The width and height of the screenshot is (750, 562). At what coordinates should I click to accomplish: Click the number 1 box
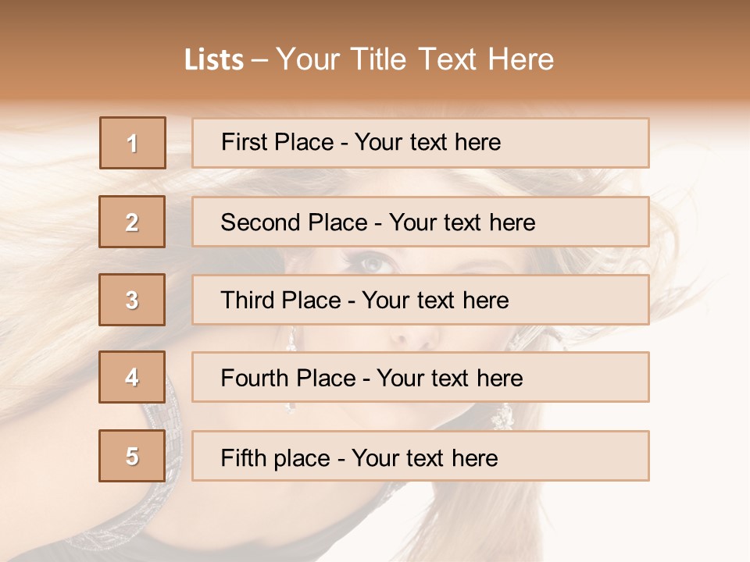(x=133, y=143)
